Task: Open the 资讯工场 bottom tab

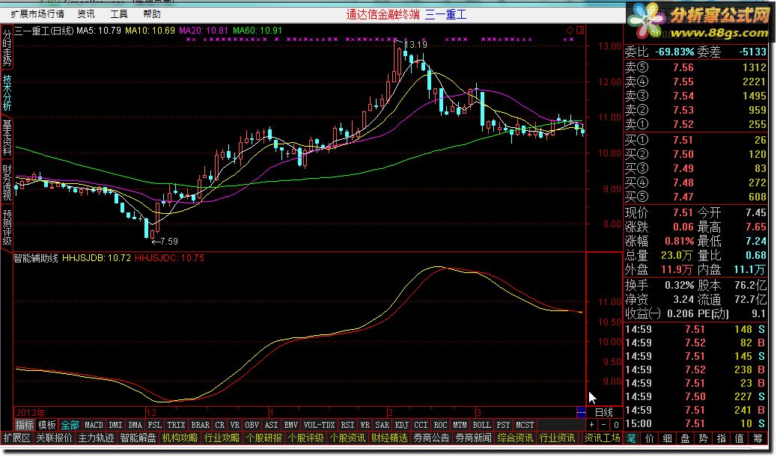Action: (602, 438)
